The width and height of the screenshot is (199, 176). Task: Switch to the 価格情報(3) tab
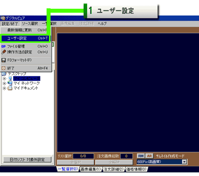click(x=137, y=169)
